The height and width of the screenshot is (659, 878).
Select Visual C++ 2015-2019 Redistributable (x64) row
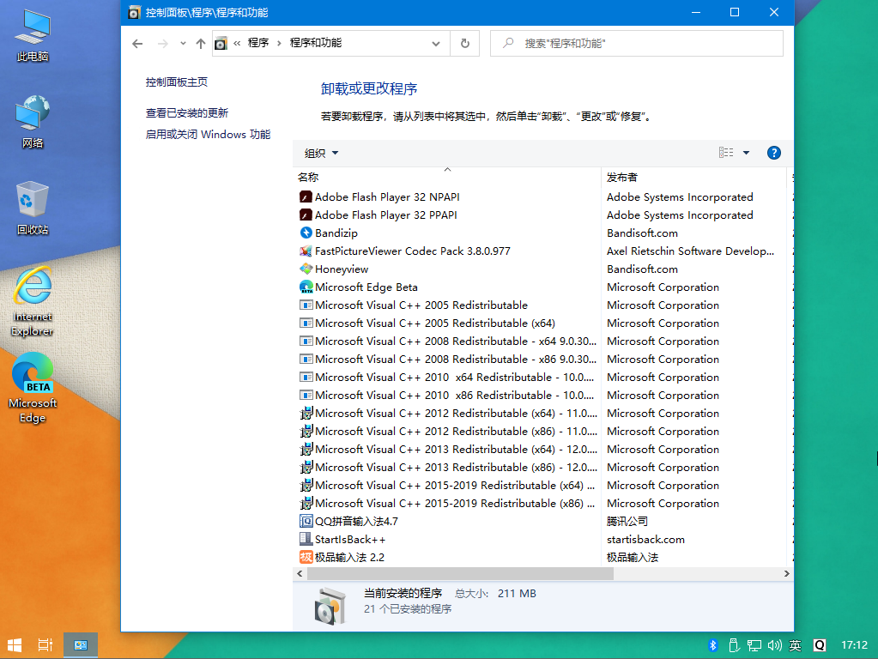coord(543,486)
